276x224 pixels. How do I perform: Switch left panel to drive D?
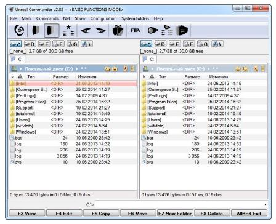(30, 44)
